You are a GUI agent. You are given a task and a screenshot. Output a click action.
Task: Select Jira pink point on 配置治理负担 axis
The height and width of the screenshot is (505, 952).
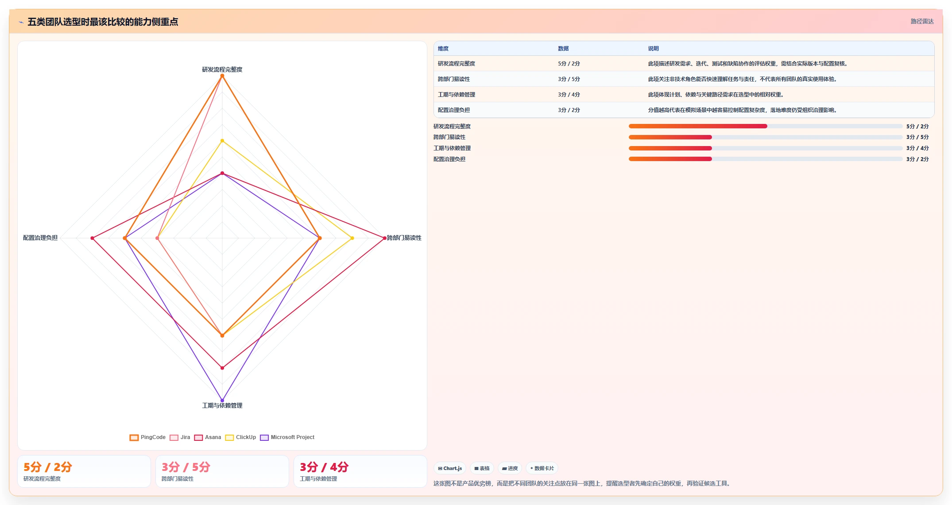tap(157, 238)
